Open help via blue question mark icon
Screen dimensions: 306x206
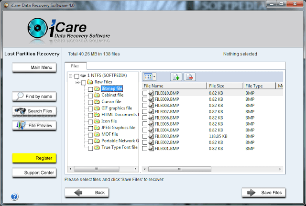(x=14, y=196)
